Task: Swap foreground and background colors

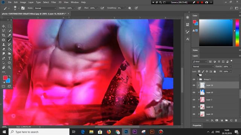Action: pos(9,76)
